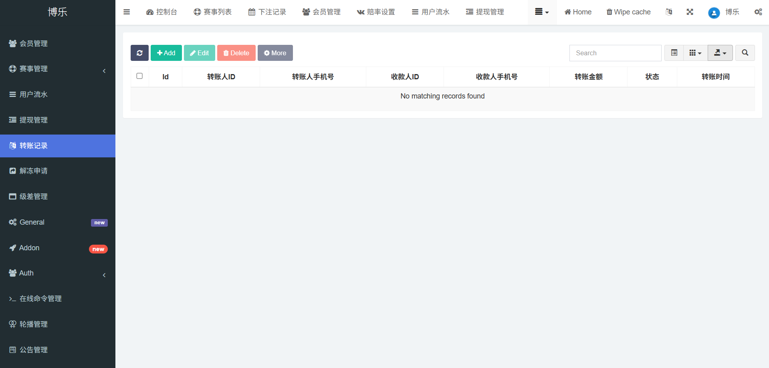Open the export data dropdown
Screen dimensions: 769x368
[x=720, y=53]
